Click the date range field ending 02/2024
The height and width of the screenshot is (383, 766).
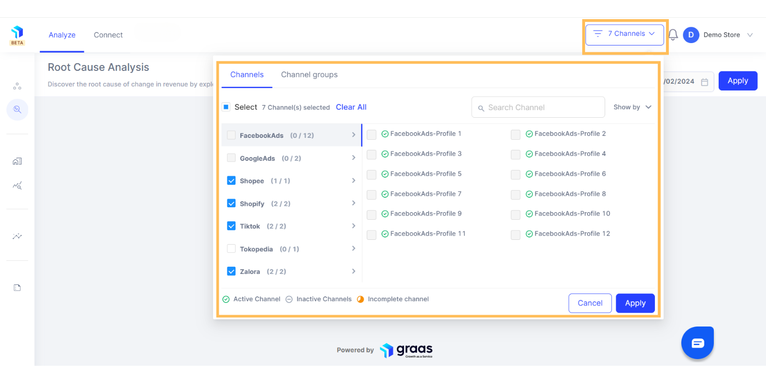pyautogui.click(x=688, y=81)
